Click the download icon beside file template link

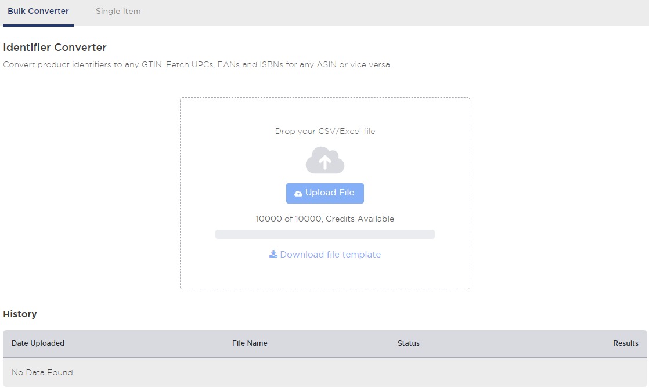point(273,254)
